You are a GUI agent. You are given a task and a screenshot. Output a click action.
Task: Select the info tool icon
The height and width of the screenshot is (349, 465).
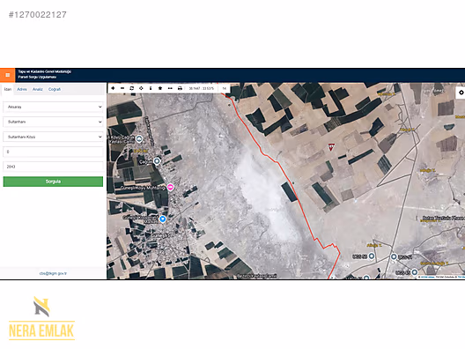point(151,88)
